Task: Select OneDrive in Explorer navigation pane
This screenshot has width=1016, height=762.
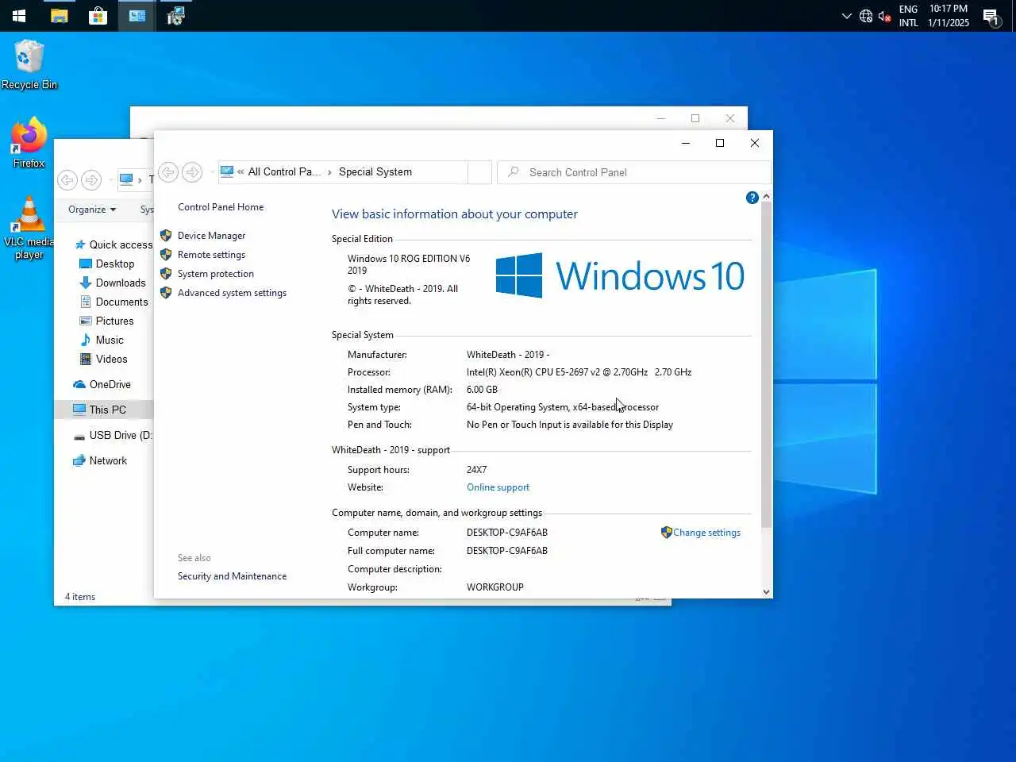Action: point(102,384)
